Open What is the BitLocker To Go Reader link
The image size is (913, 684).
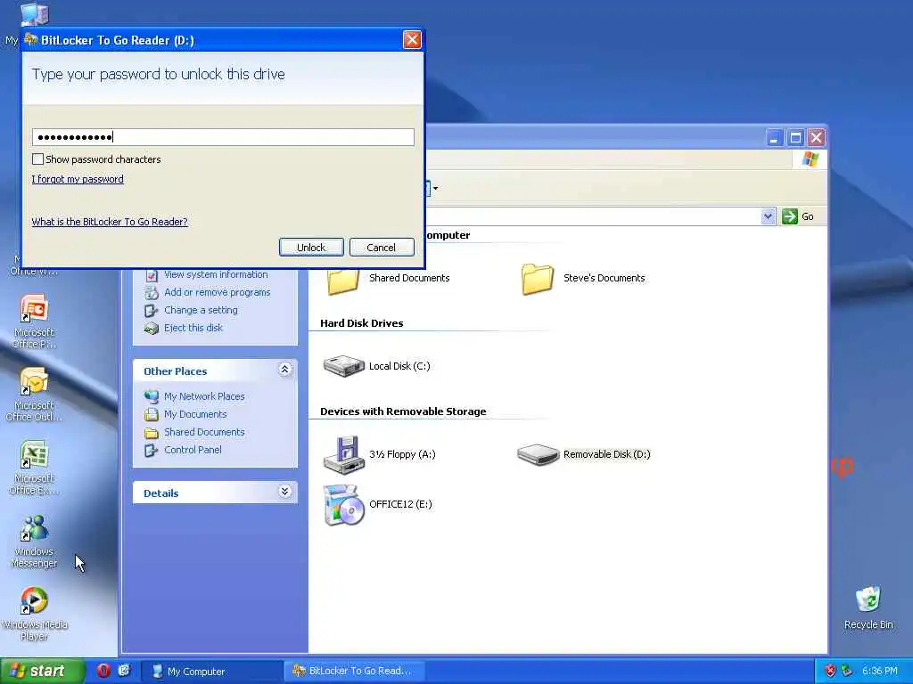click(110, 222)
